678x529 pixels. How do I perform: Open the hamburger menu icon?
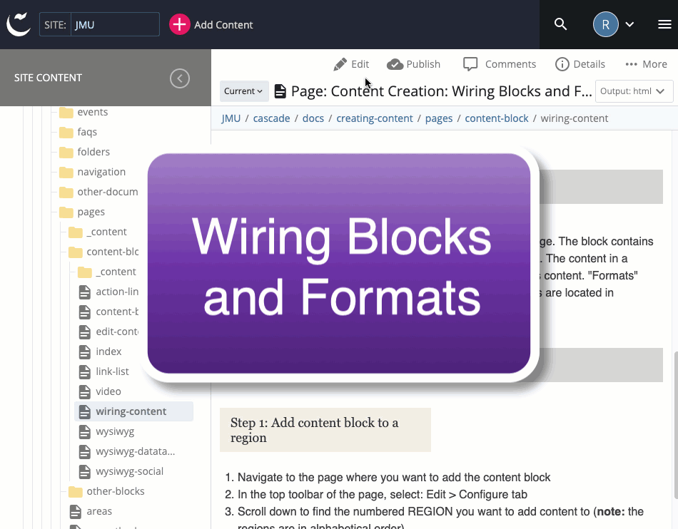(x=664, y=25)
